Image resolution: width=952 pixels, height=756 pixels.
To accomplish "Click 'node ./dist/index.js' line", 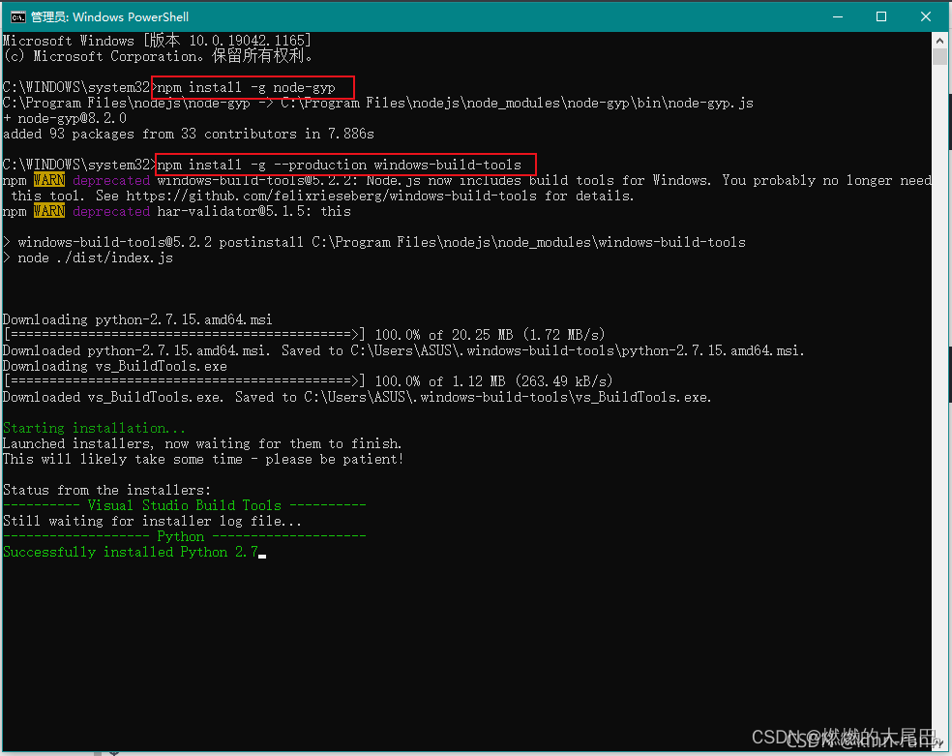I will click(x=88, y=257).
